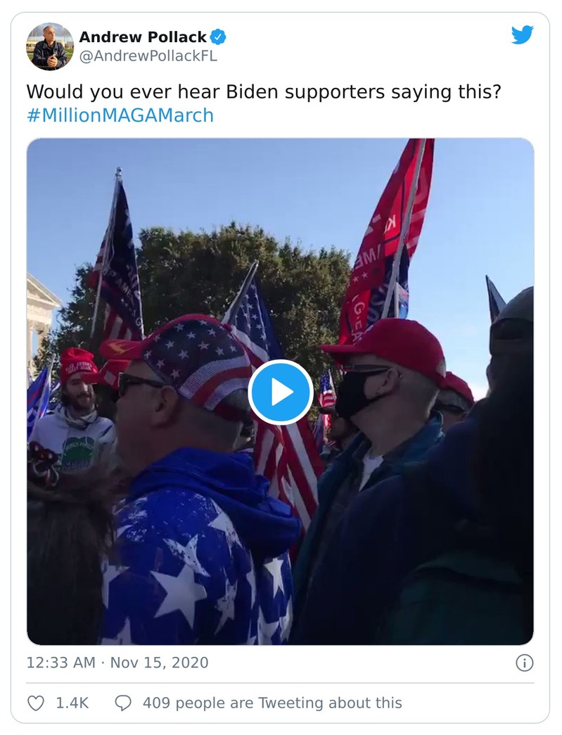Open the #MillionMAGAMarch hashtag

tap(120, 115)
